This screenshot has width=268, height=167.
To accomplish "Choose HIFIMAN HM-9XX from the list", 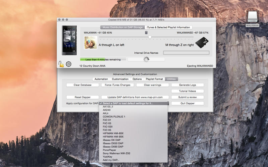I will click(133, 137).
